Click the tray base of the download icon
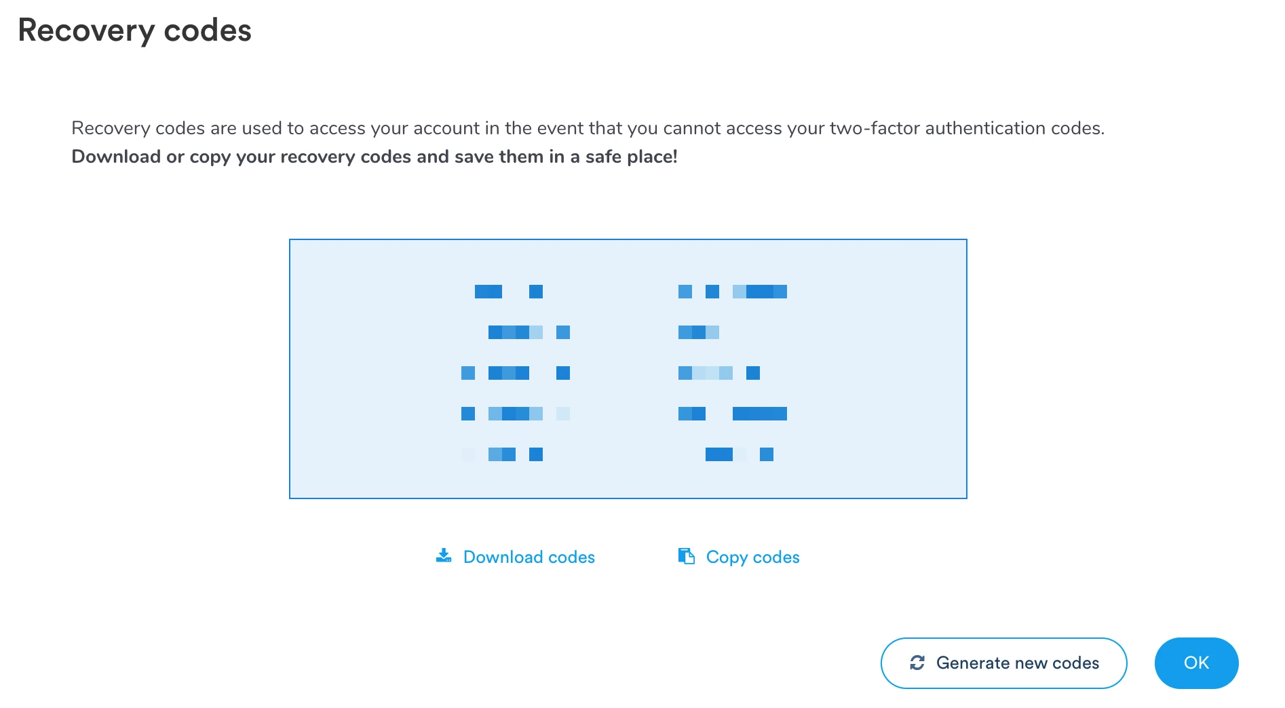Screen dimensions: 1285x708 click(x=444, y=561)
